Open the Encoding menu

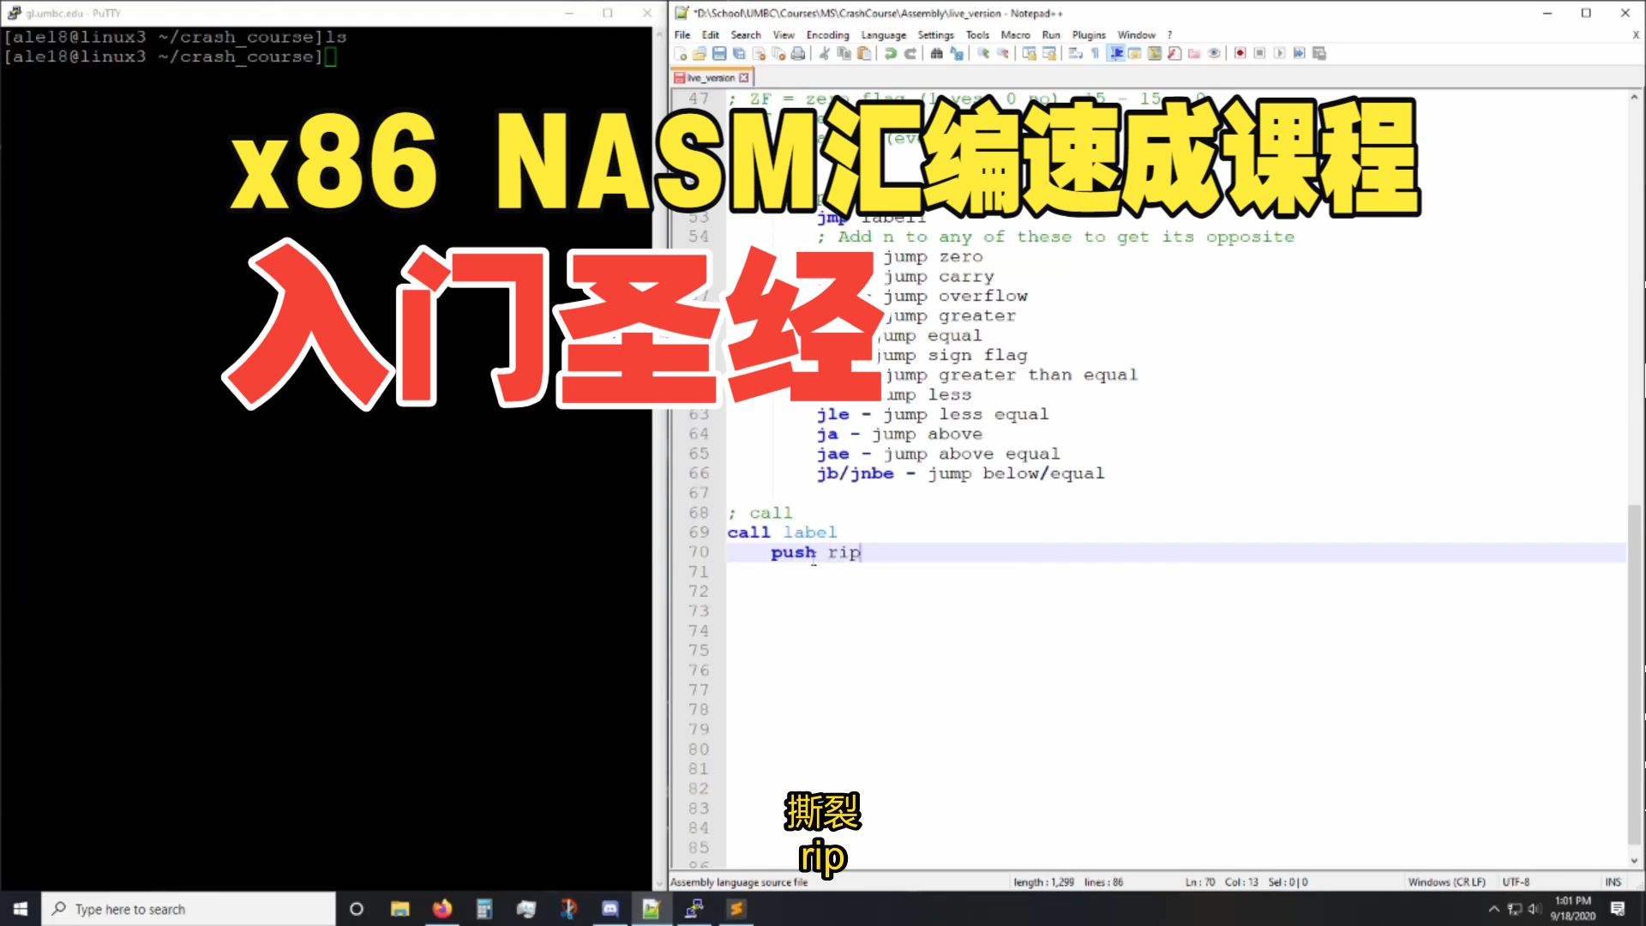point(827,35)
